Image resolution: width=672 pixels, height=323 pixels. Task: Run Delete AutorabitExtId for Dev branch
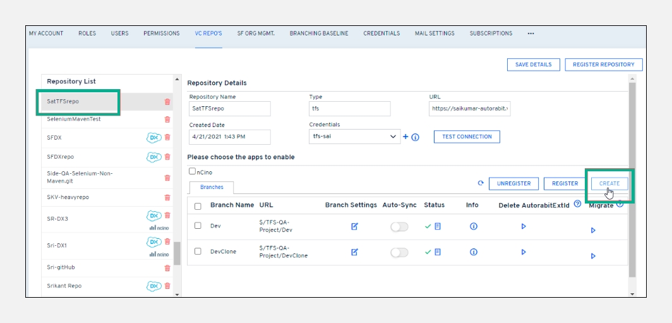click(x=524, y=226)
